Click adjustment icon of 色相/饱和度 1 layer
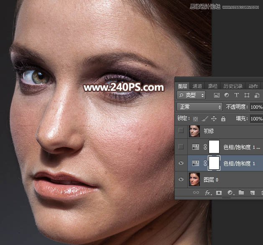This screenshot has width=263, height=245. [x=195, y=163]
